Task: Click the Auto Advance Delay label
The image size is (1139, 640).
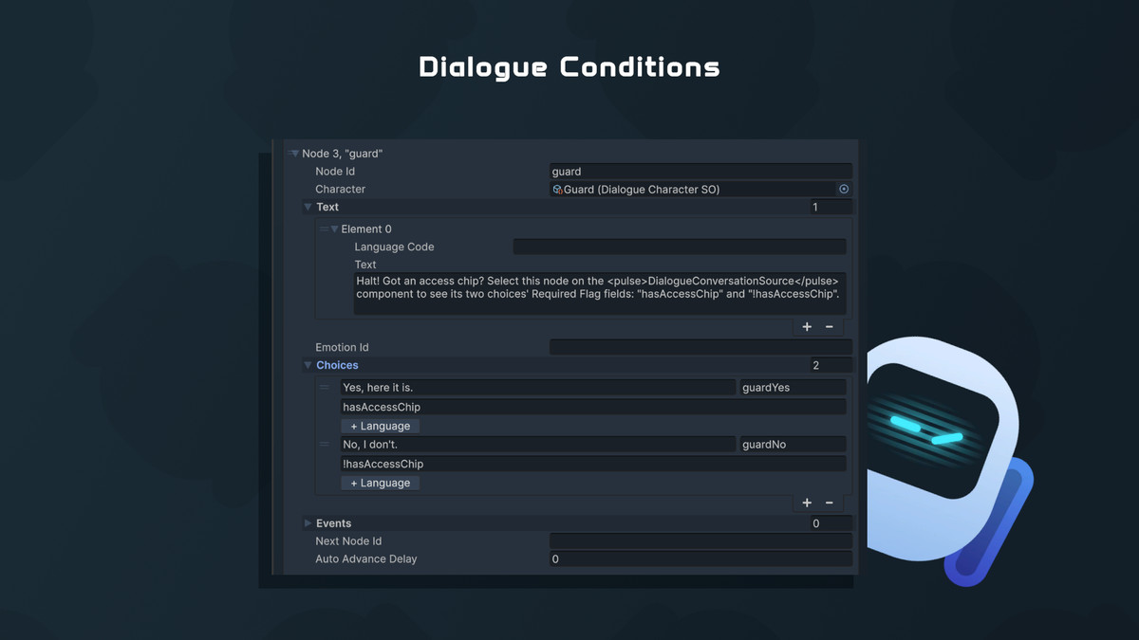Action: pyautogui.click(x=365, y=559)
